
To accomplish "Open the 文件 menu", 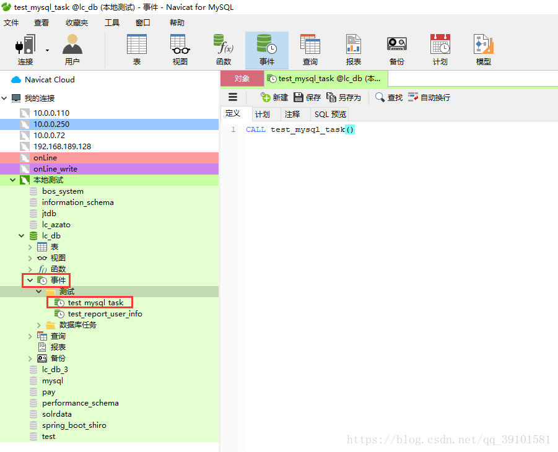I will 11,23.
